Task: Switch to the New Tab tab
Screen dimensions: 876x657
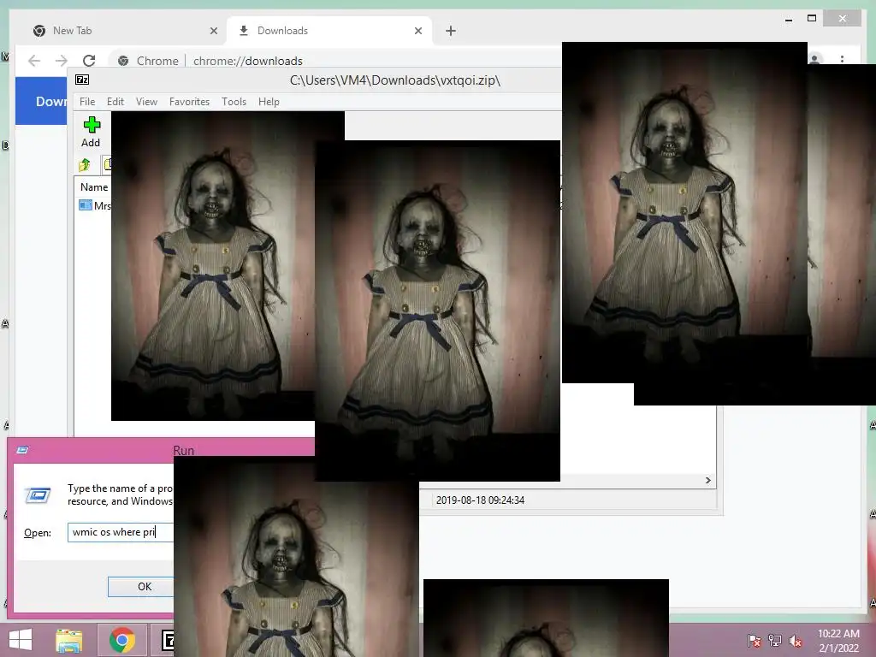Action: tap(121, 31)
